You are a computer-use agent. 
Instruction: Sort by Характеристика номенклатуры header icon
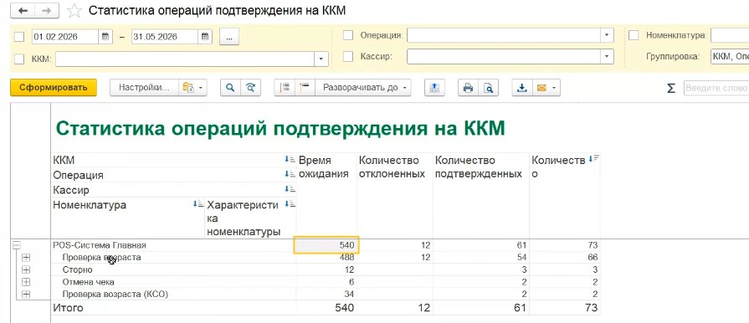(x=290, y=204)
